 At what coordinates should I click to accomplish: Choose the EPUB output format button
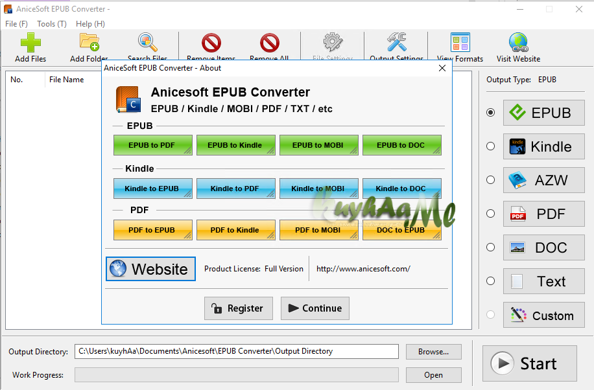[543, 113]
